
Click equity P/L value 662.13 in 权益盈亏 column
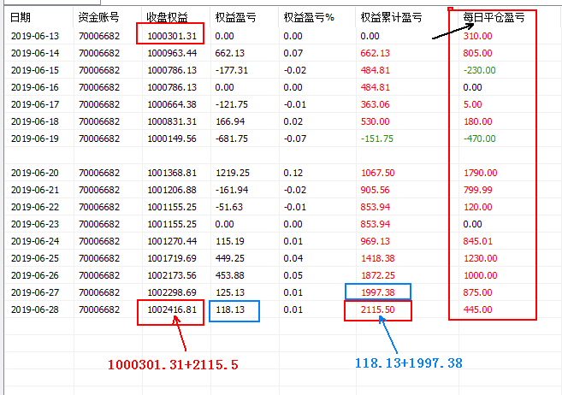(230, 53)
